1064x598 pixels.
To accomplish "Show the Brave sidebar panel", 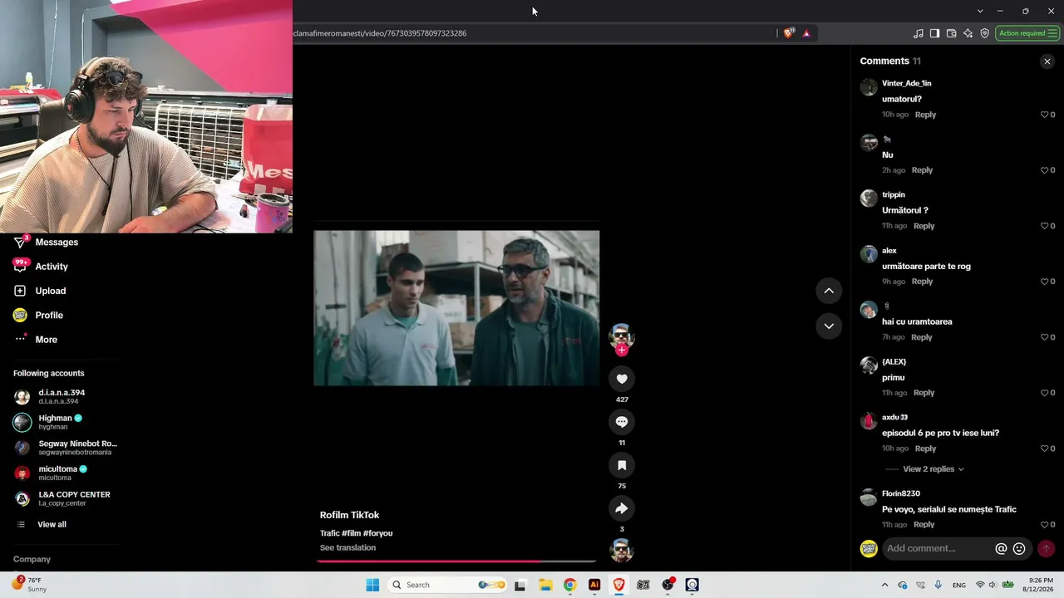I will (x=934, y=33).
